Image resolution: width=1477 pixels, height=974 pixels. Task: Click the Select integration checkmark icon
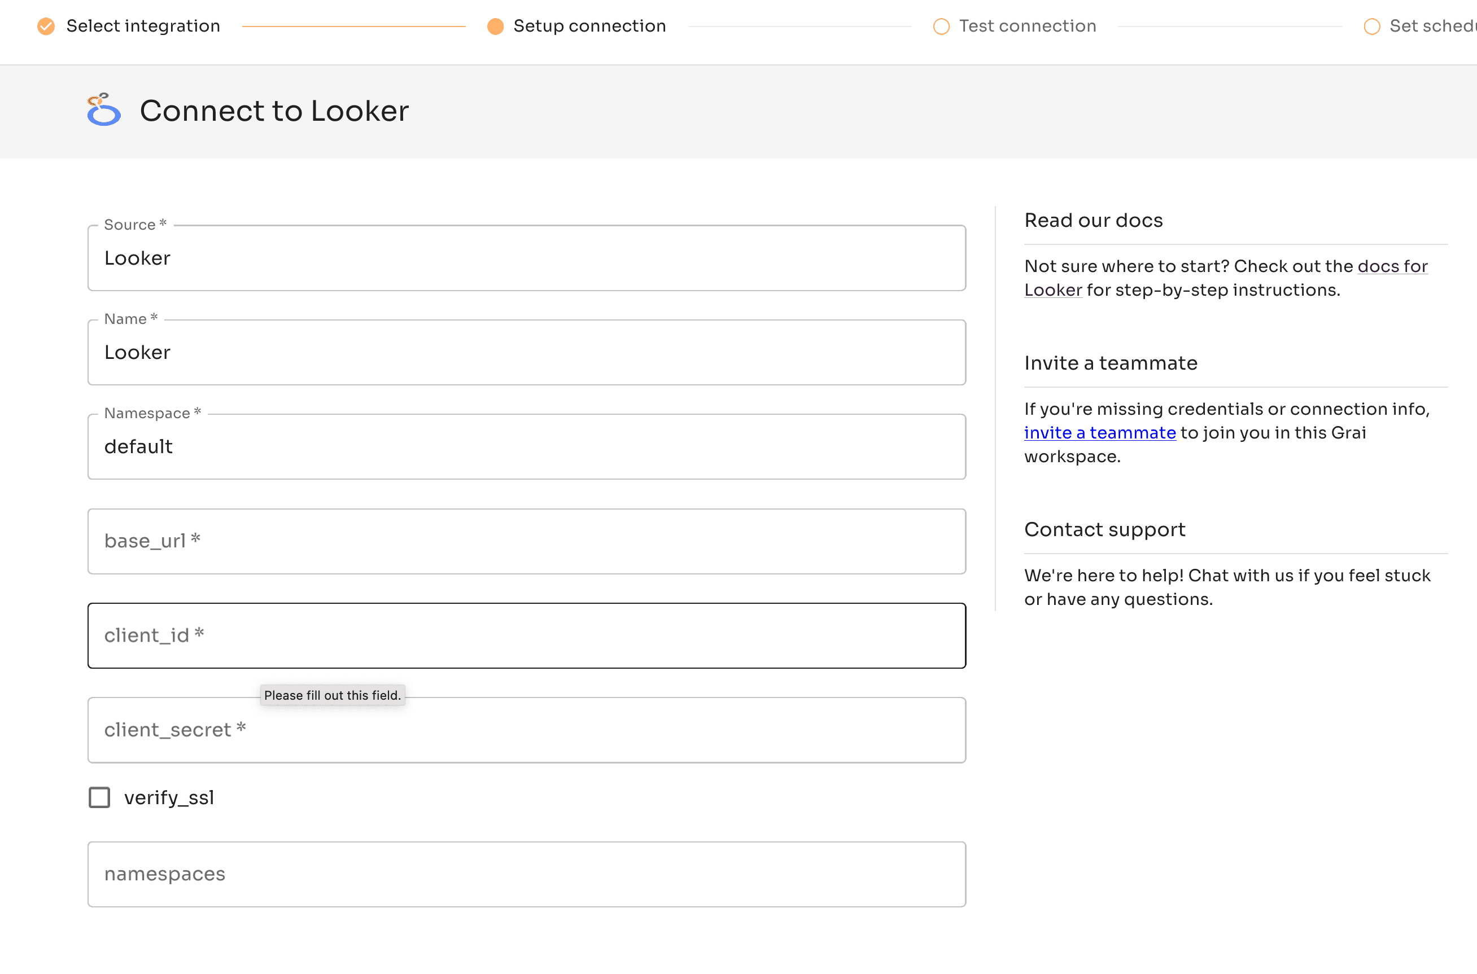click(46, 26)
